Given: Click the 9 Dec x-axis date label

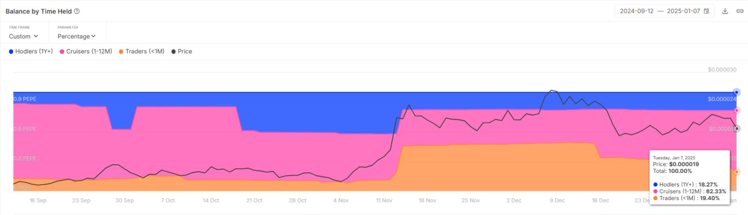Looking at the screenshot, I should click(x=557, y=201).
